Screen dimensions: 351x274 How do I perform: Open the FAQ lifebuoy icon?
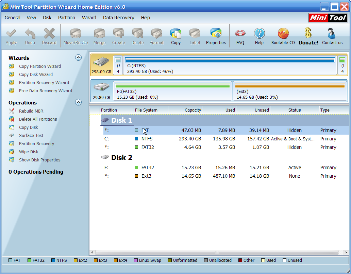point(240,37)
